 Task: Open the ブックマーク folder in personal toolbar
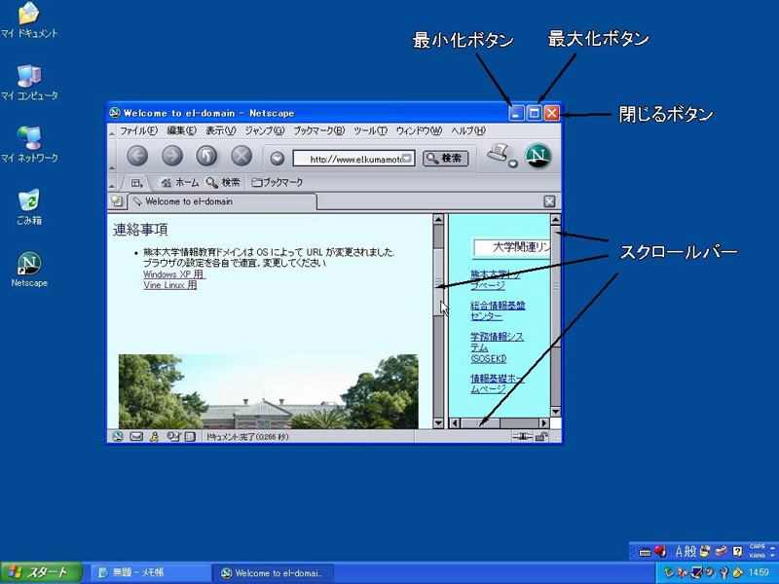277,183
